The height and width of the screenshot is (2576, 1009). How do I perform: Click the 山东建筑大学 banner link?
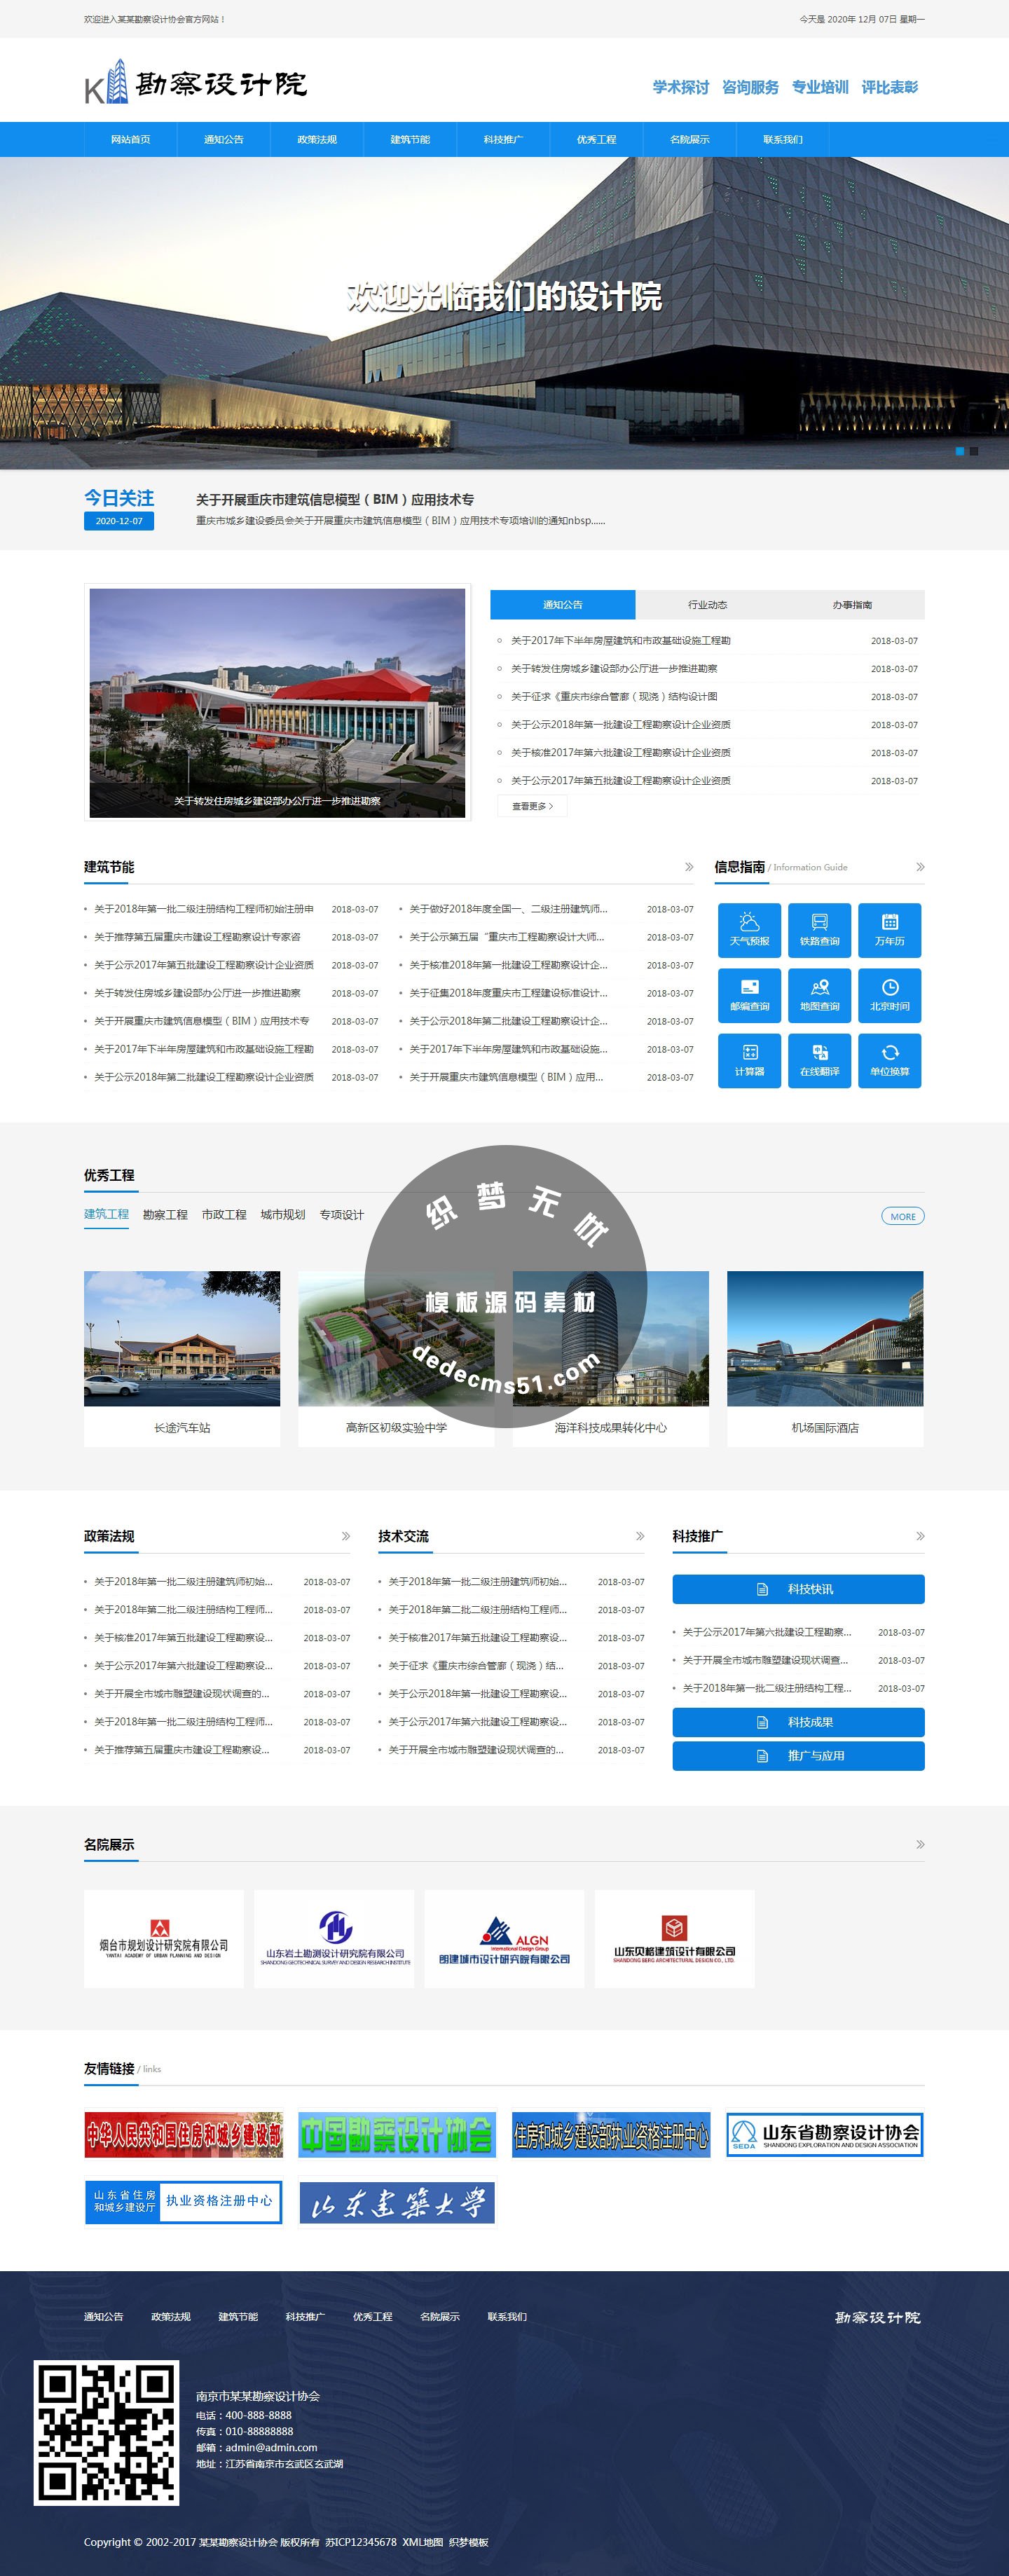(396, 2202)
